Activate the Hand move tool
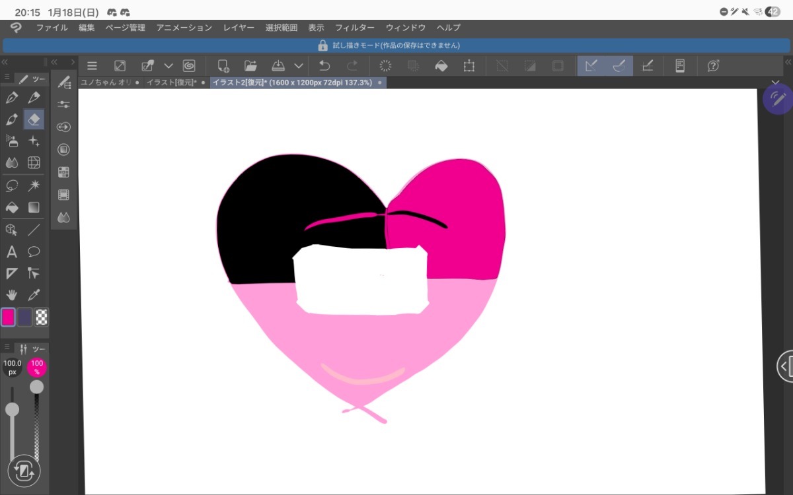The image size is (793, 495). (x=12, y=295)
